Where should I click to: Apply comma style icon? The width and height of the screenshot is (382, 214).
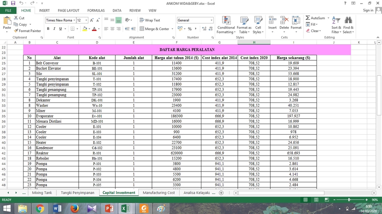pos(196,29)
